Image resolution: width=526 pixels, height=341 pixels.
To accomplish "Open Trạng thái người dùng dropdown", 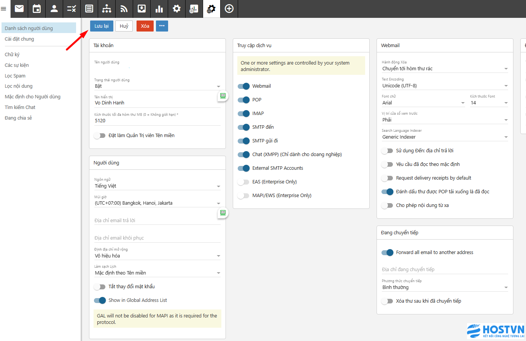I will 157,86.
